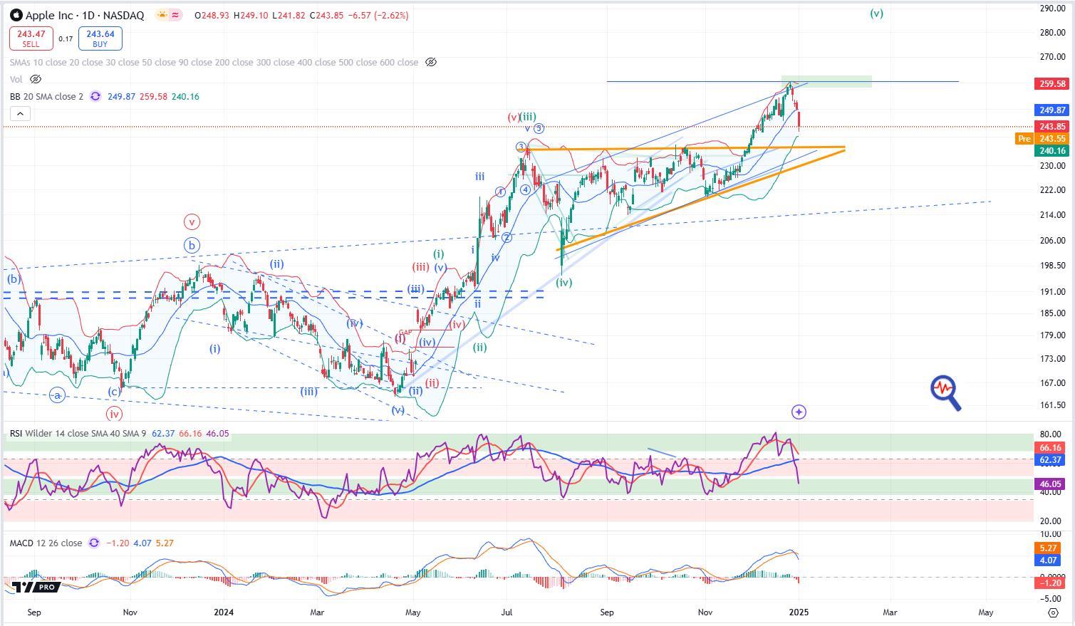Click the orange Pre price label
The image size is (1075, 626).
[x=1024, y=139]
